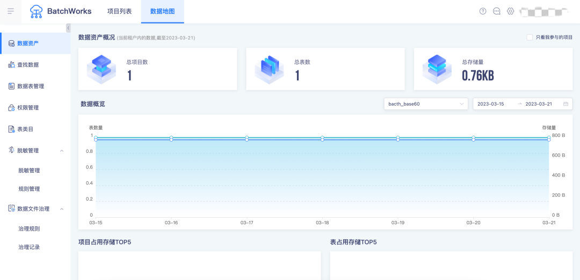Click the 0.76KB total storage value
The height and width of the screenshot is (280, 580).
pyautogui.click(x=478, y=76)
